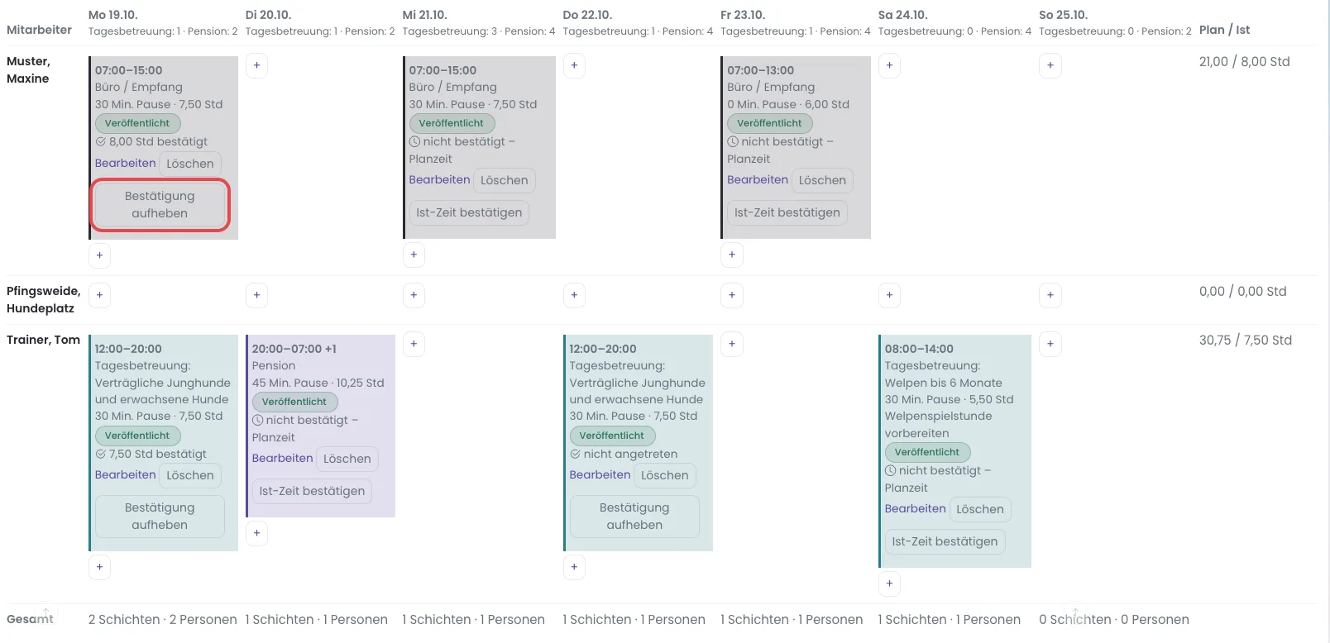Click Ist-Zeit bestätigen on Tom's Saturday shift
Viewport: 1330px width, 643px height.
click(945, 541)
